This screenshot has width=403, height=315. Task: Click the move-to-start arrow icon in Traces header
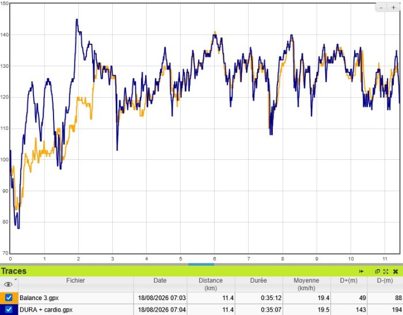point(362,271)
